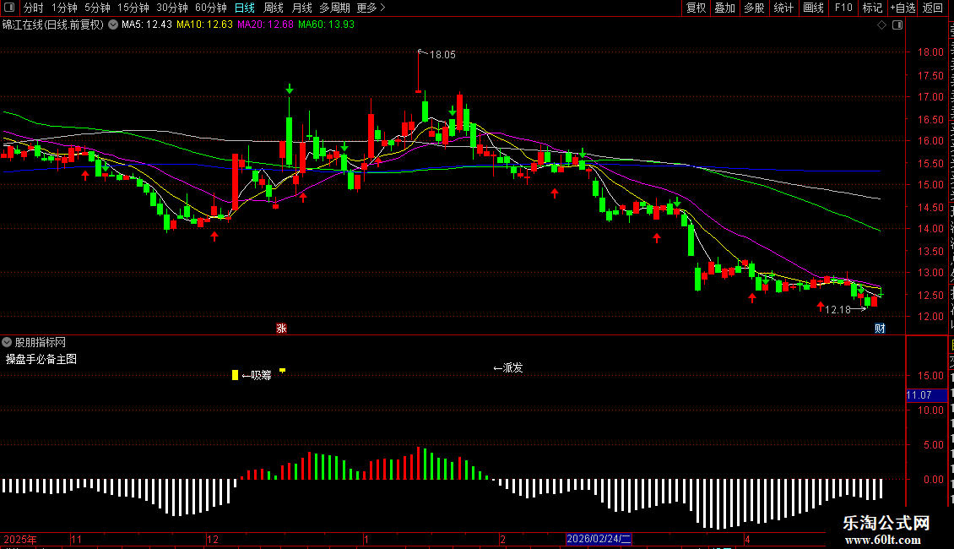The width and height of the screenshot is (954, 549).
Task: Click the 11.07 value box
Action: click(x=926, y=395)
